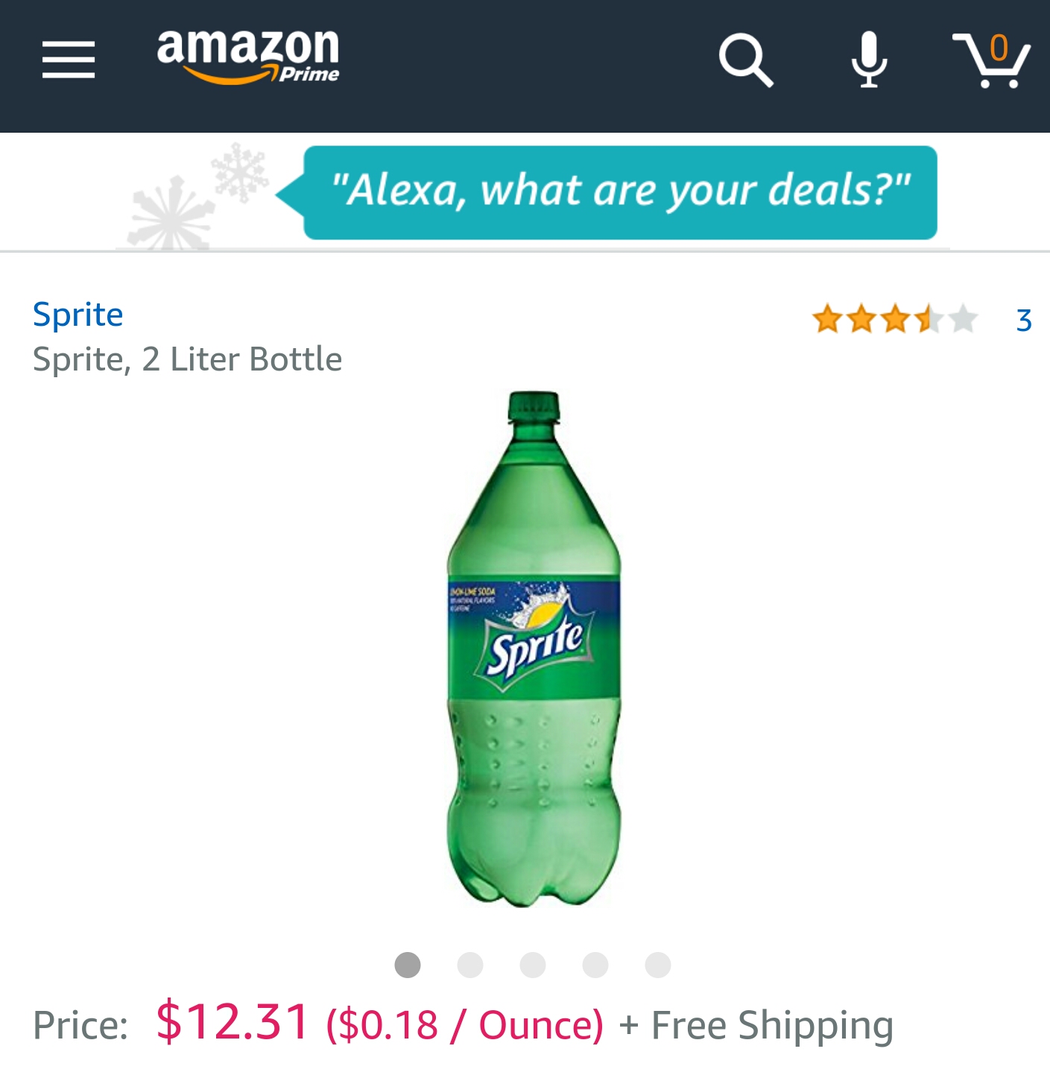Show the fourth product image dot
Viewport: 1050px width, 1081px height.
coord(595,965)
